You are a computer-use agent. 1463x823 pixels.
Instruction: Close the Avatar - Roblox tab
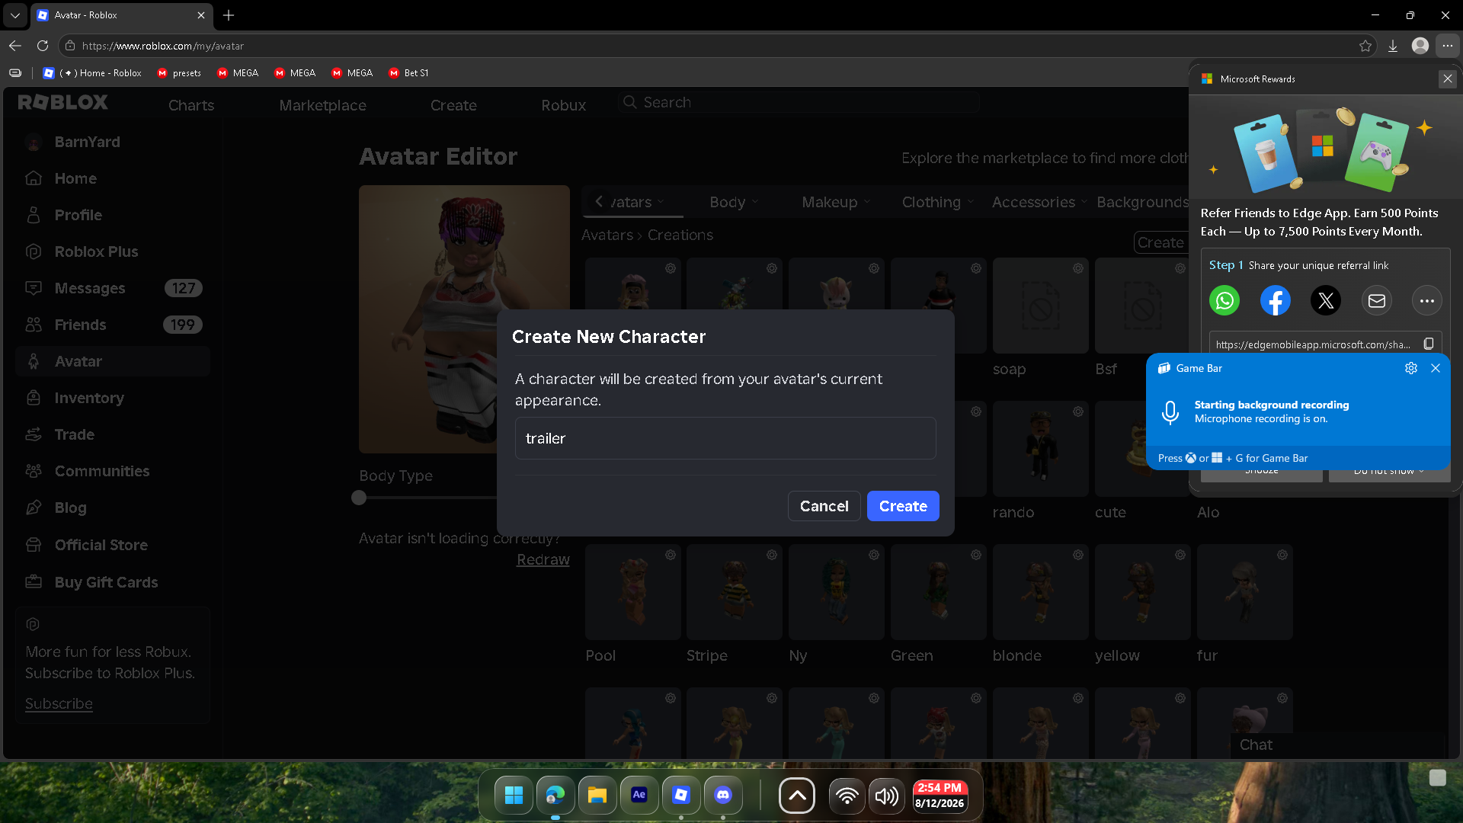coord(201,15)
